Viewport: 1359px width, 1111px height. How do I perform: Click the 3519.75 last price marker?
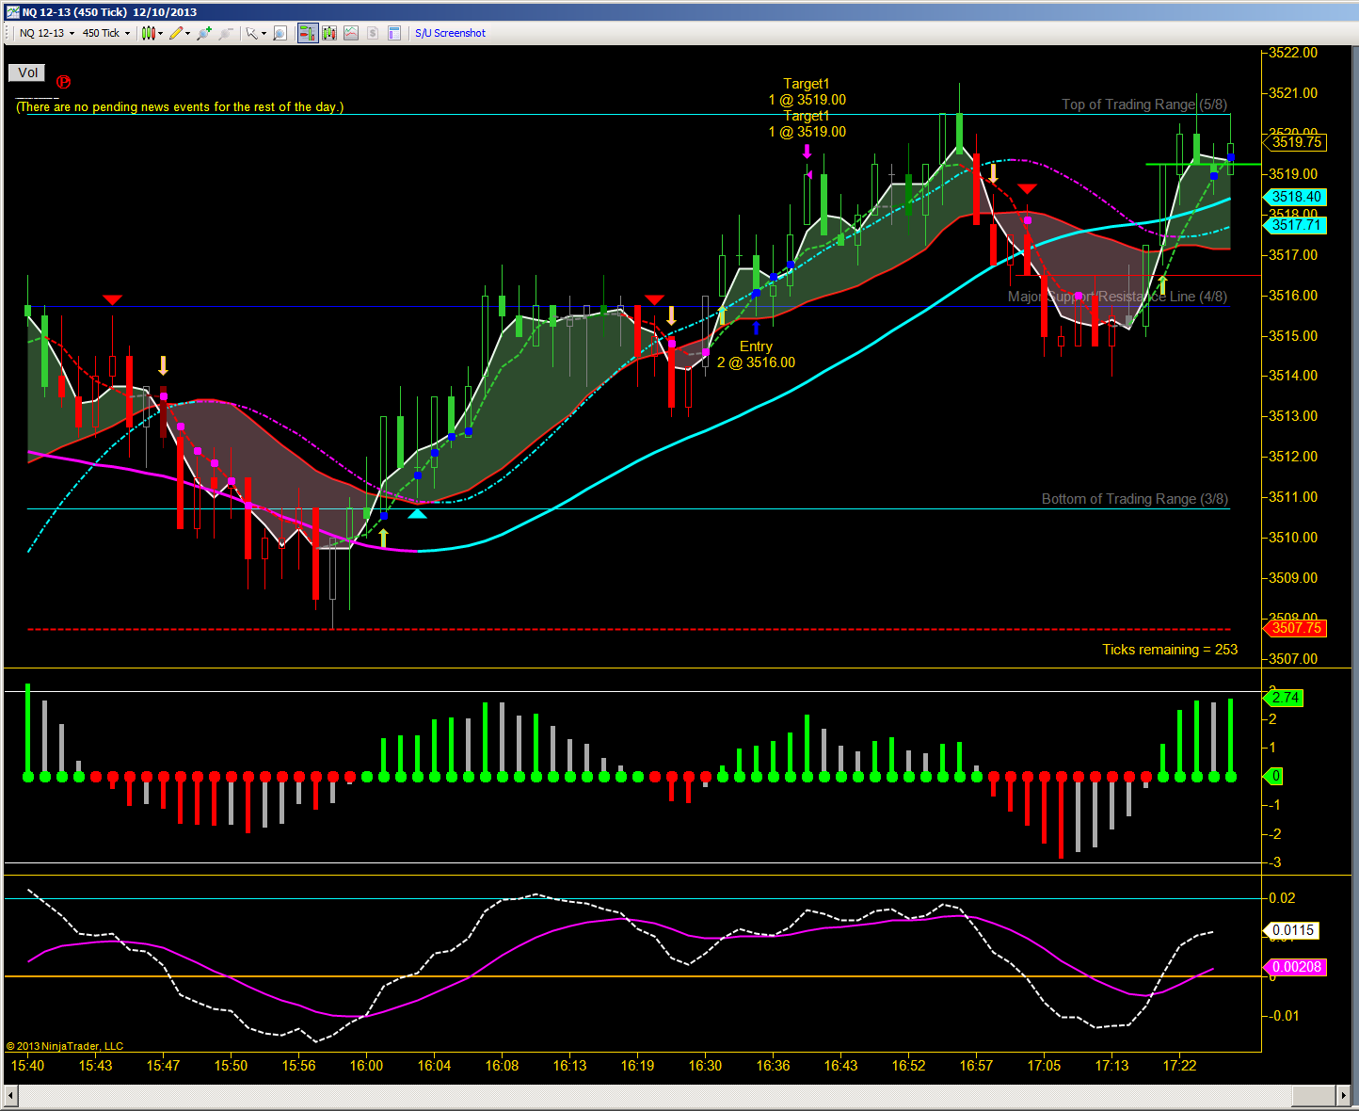[1296, 142]
